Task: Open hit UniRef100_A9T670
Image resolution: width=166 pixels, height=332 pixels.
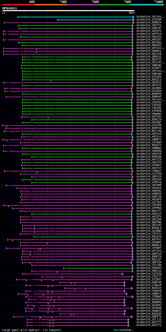Action: (149, 31)
